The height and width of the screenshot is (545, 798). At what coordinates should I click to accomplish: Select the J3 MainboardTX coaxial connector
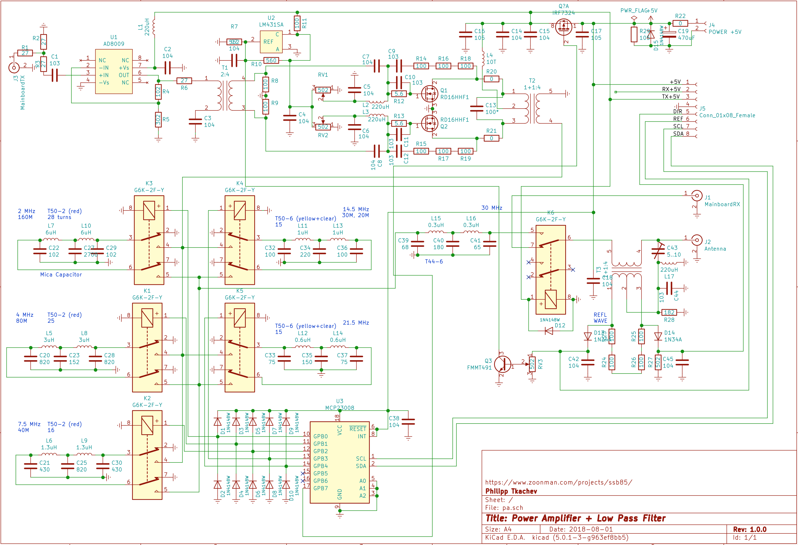click(x=14, y=67)
